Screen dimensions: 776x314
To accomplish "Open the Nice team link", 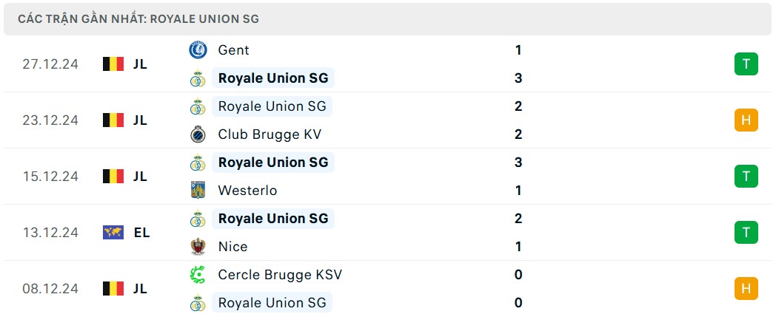I will coord(233,247).
